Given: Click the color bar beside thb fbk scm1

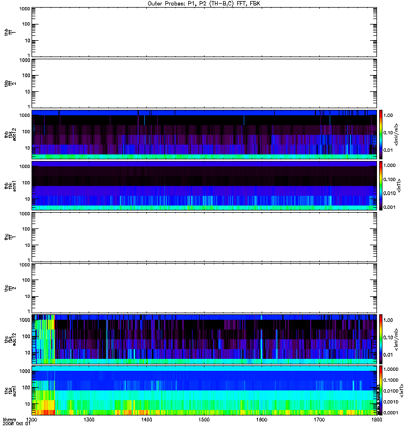Looking at the screenshot, I should click(381, 185).
